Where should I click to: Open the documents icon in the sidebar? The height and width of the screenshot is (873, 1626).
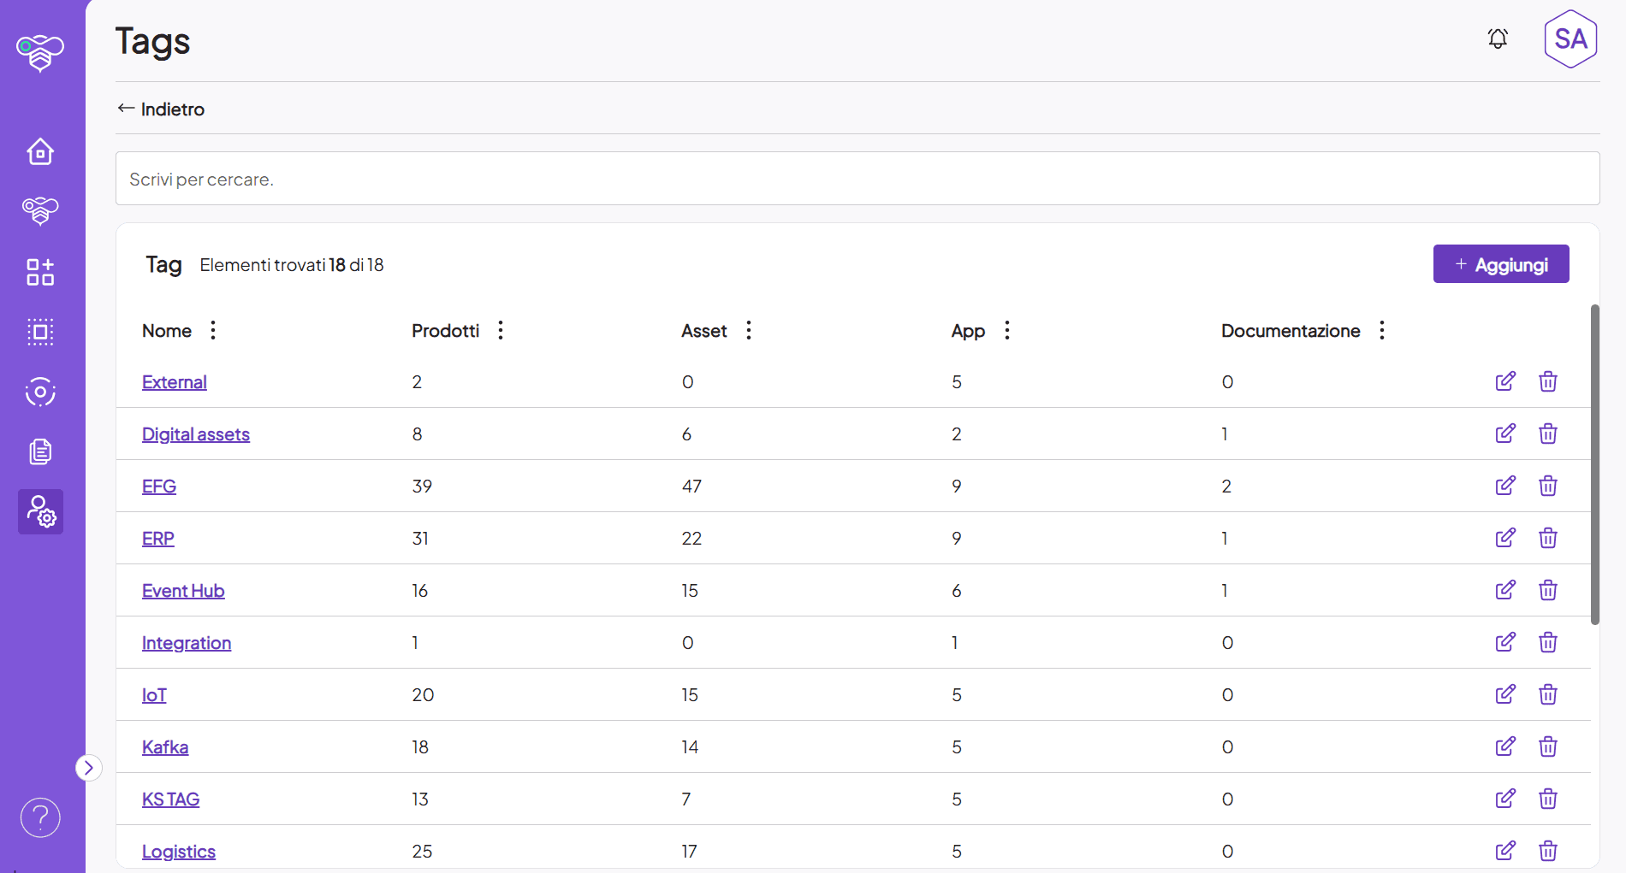pyautogui.click(x=39, y=451)
